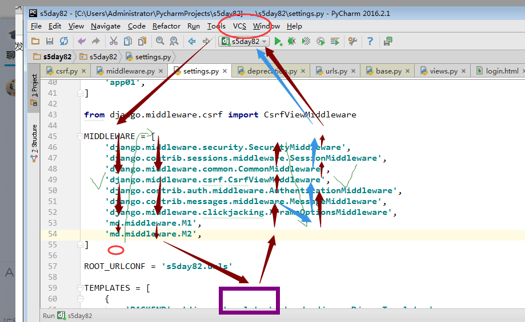Open the Refactor menu
This screenshot has width=525, height=322.
click(x=166, y=26)
